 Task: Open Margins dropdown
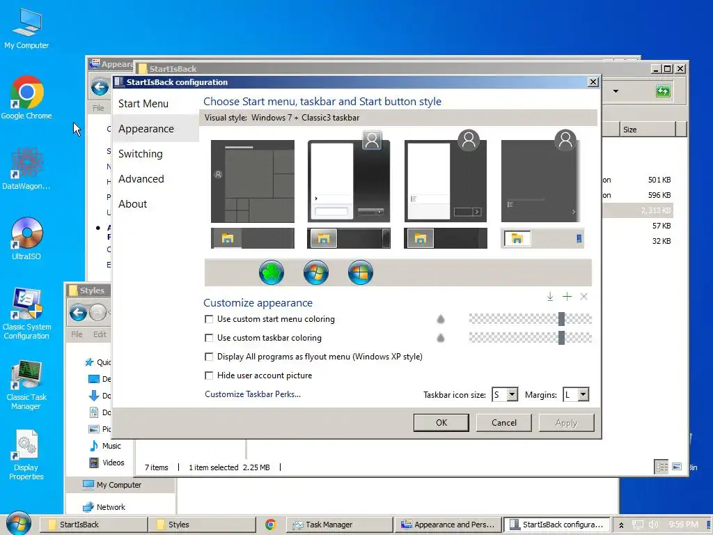(x=583, y=394)
